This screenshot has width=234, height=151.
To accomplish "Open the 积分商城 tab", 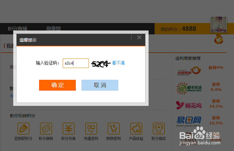I will 17,28.
